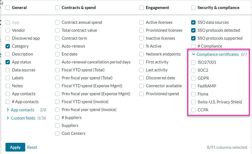Disable SSO protocols detected column
252x154 pixels.
193,30
